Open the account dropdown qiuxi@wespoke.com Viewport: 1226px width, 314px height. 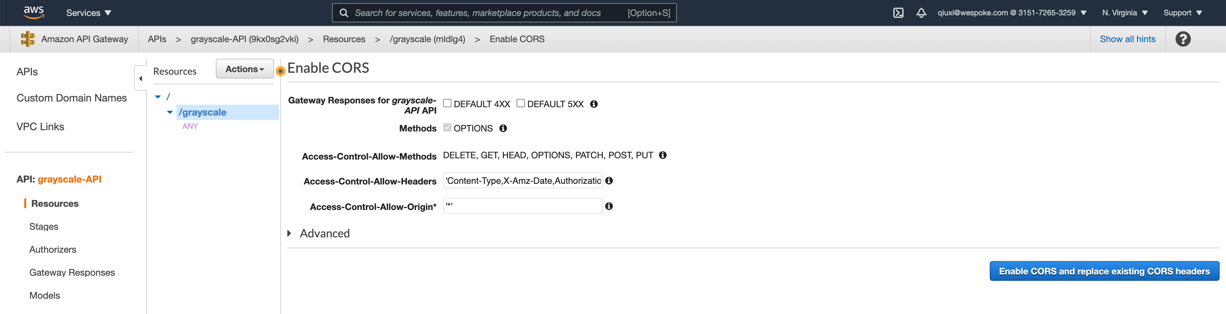click(x=1012, y=13)
